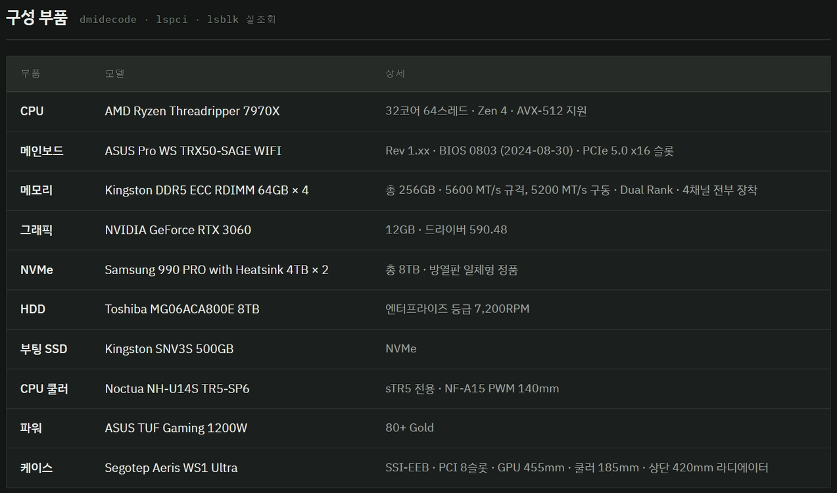The height and width of the screenshot is (493, 837).
Task: Select the CPU row label
Action: tap(32, 111)
